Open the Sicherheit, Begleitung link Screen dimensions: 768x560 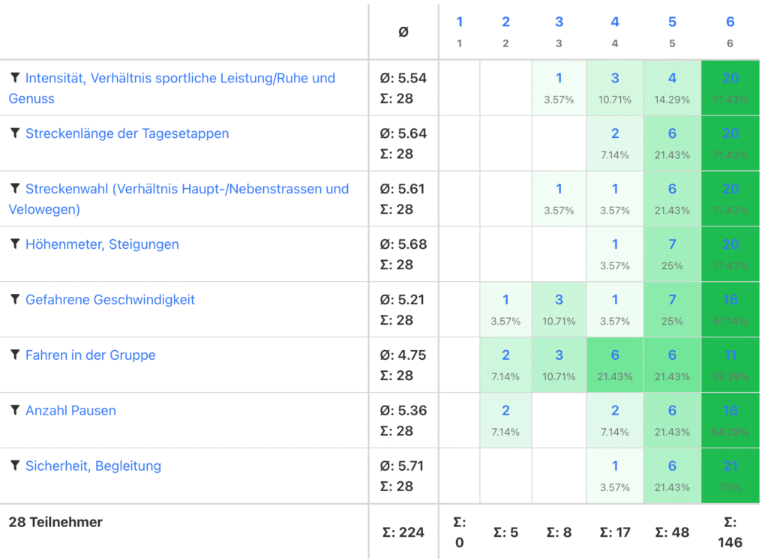pyautogui.click(x=93, y=466)
